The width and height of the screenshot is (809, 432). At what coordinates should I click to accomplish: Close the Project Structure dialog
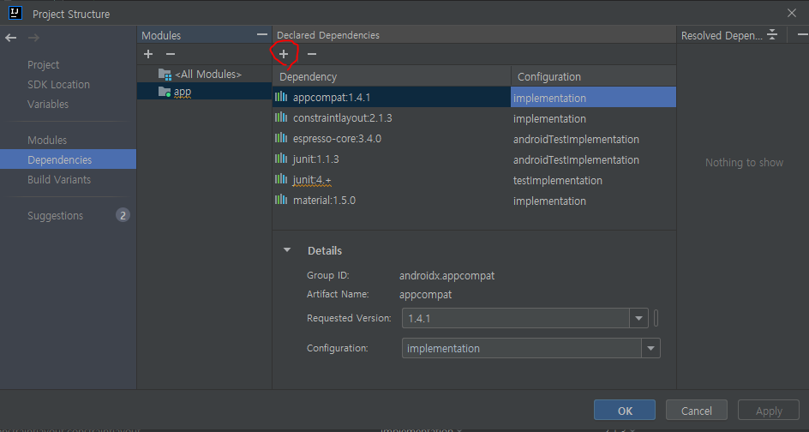click(792, 14)
